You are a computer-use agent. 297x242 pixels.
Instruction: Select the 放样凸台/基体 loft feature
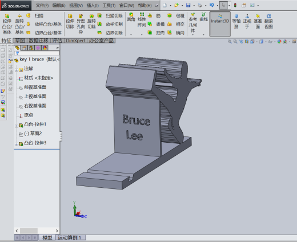(x=44, y=24)
